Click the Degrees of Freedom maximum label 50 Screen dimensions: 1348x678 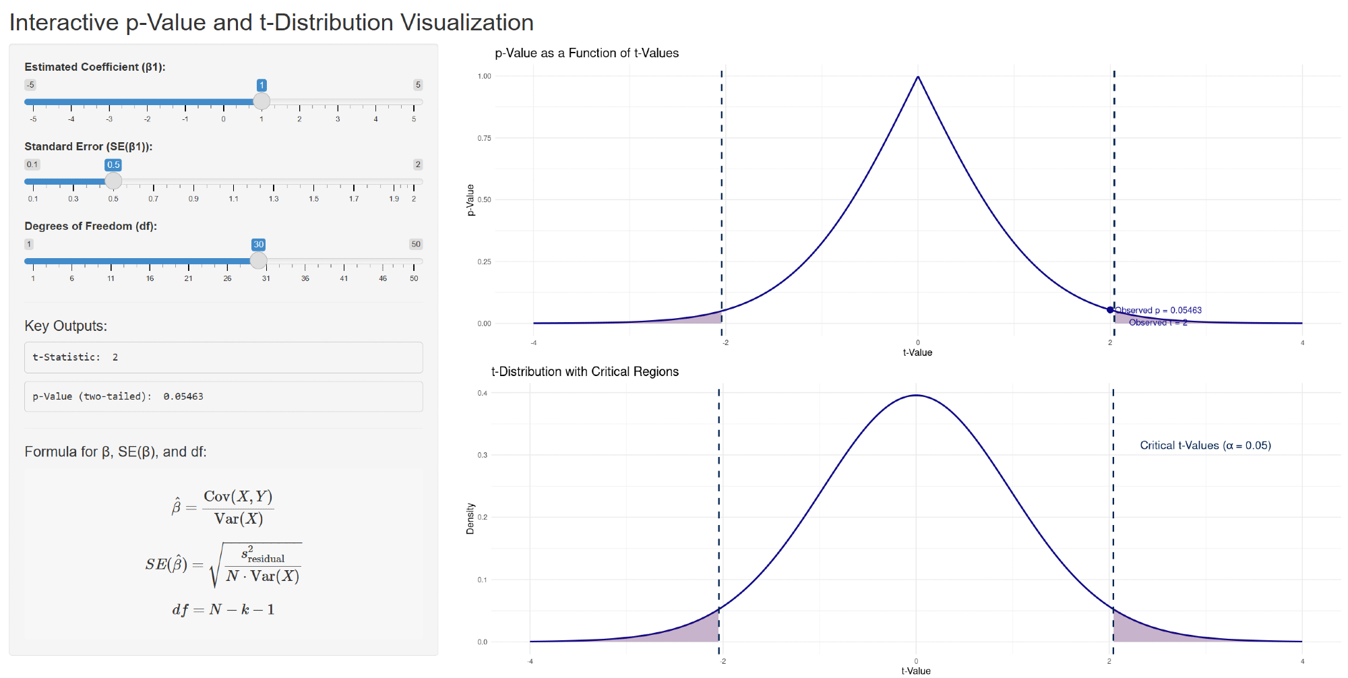click(415, 244)
